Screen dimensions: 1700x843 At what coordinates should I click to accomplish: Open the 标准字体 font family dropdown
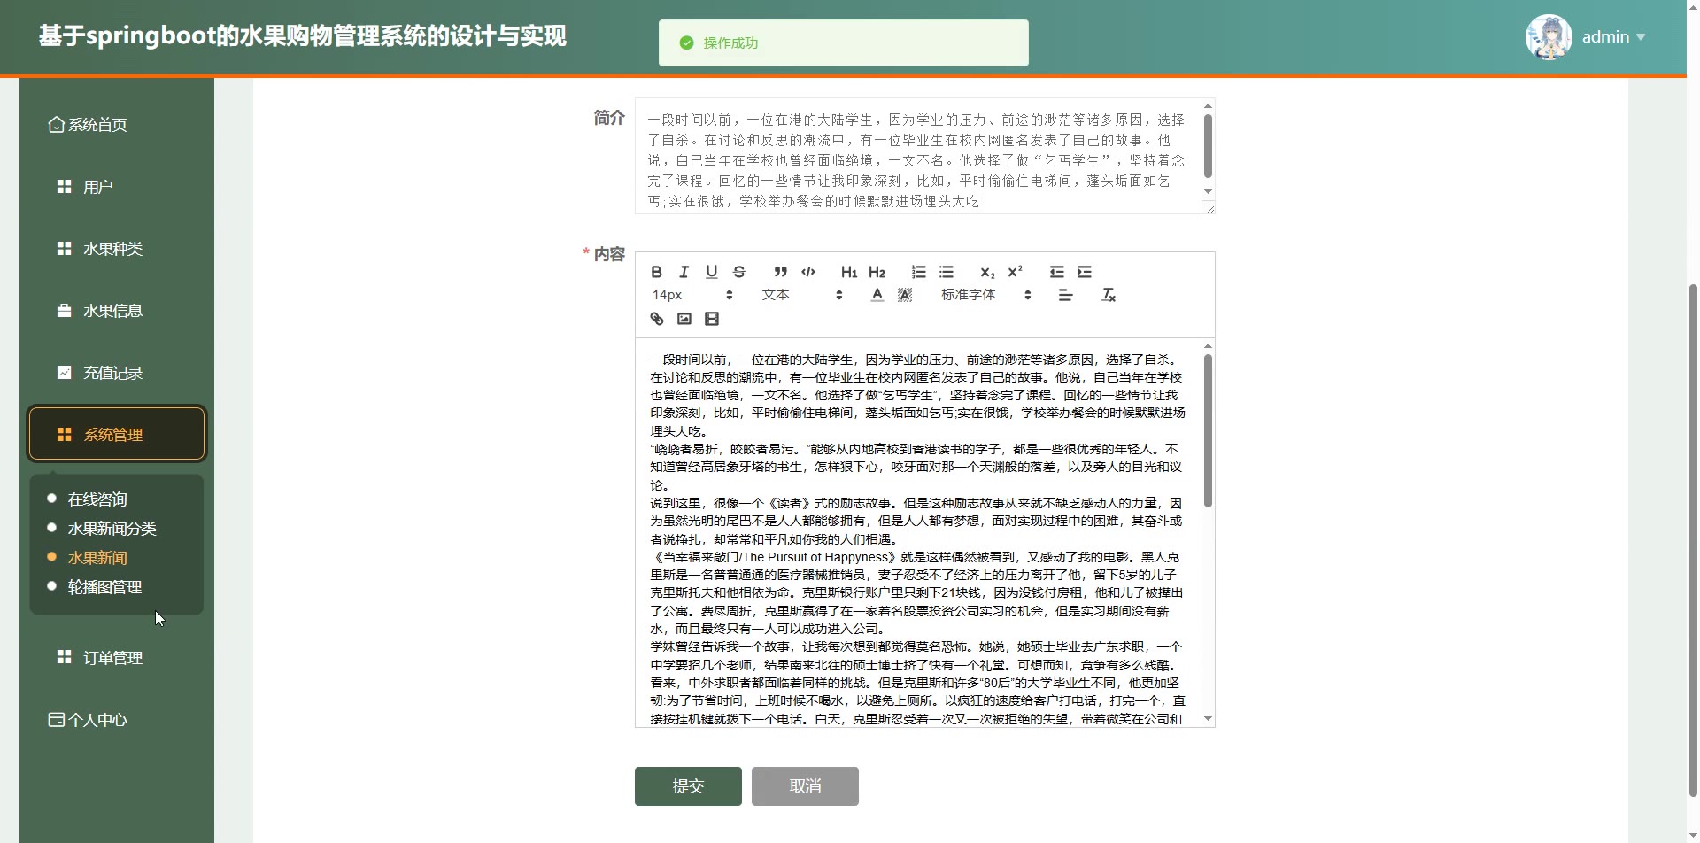[x=986, y=295]
